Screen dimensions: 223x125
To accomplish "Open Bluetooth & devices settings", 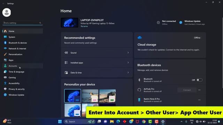I will (23, 43).
